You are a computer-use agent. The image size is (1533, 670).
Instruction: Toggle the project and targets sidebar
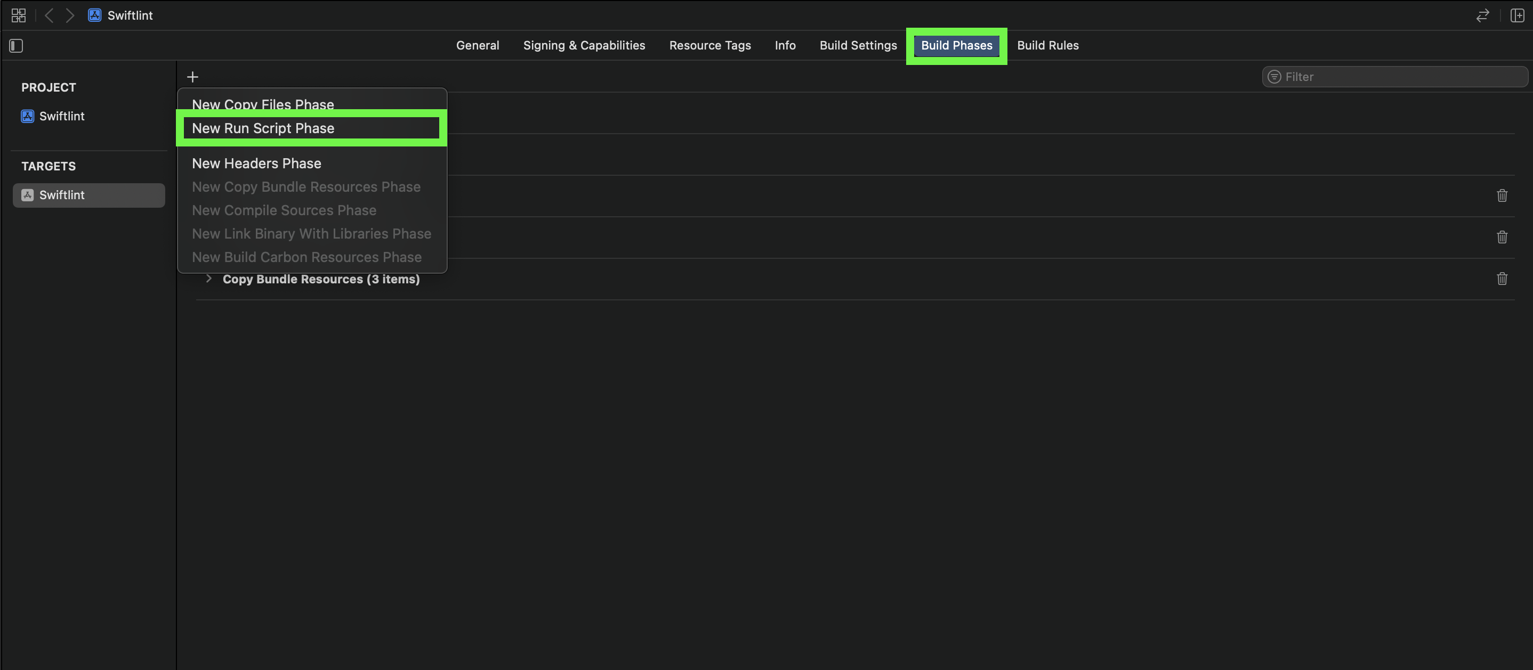(16, 46)
